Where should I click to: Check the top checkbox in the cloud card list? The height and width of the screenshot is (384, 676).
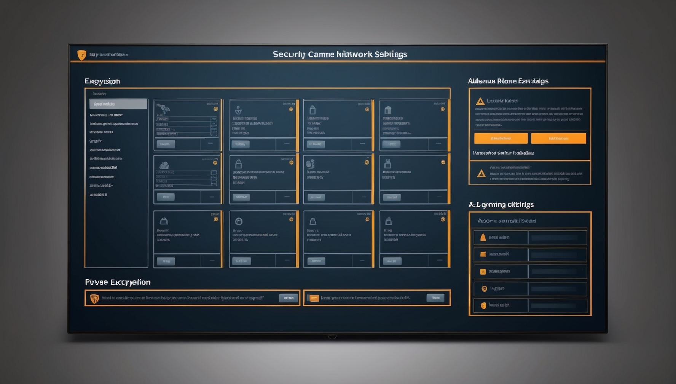(214, 173)
